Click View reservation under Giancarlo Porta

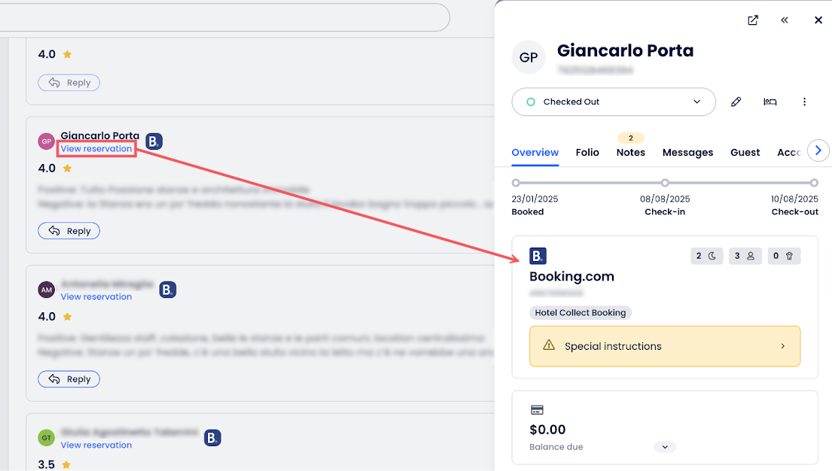coord(96,149)
